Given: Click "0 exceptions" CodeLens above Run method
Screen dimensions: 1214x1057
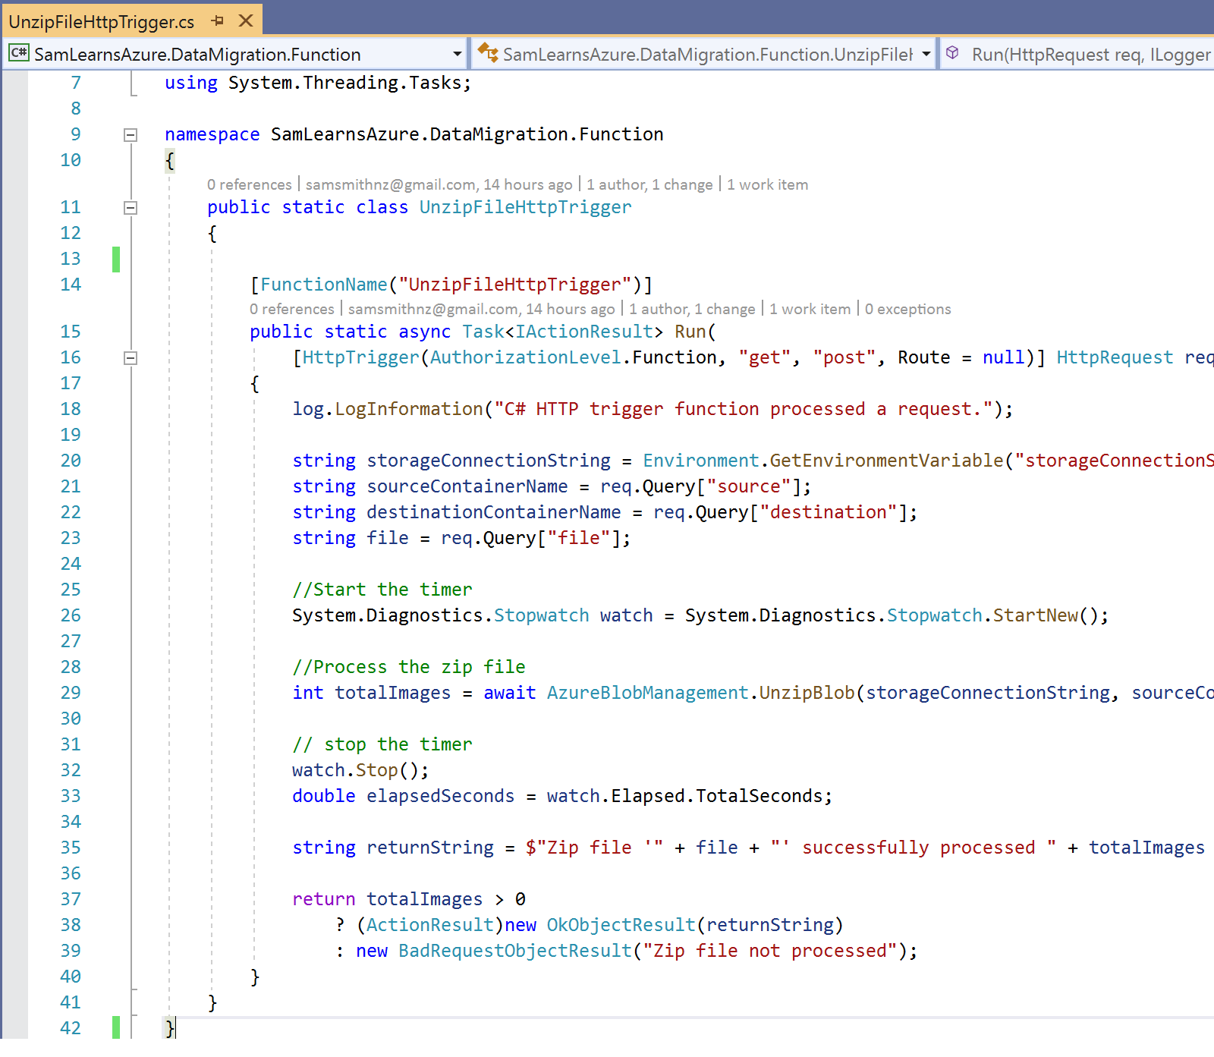Looking at the screenshot, I should [x=907, y=309].
